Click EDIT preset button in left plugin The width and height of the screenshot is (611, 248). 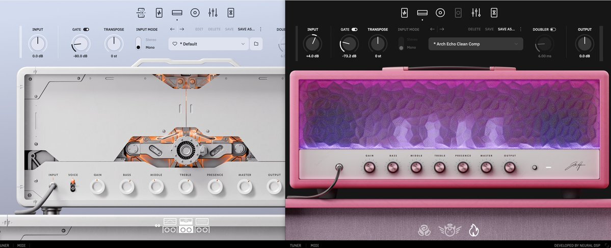(x=199, y=29)
